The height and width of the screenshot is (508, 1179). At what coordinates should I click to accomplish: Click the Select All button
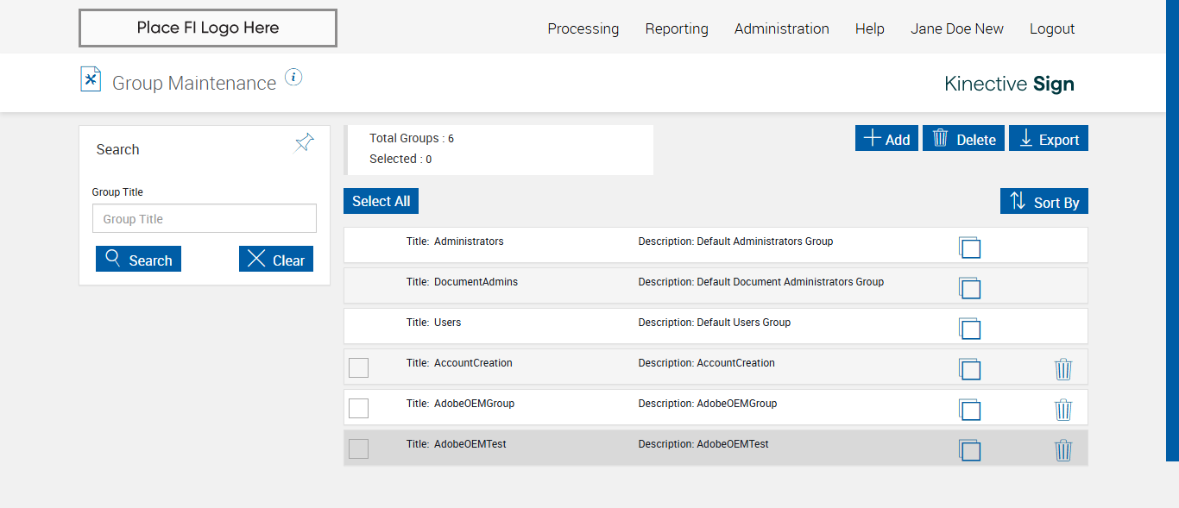pos(381,201)
